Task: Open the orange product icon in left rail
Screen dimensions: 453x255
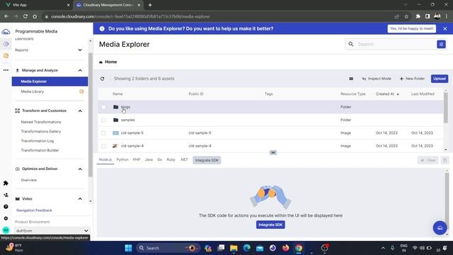Action: tap(6, 55)
